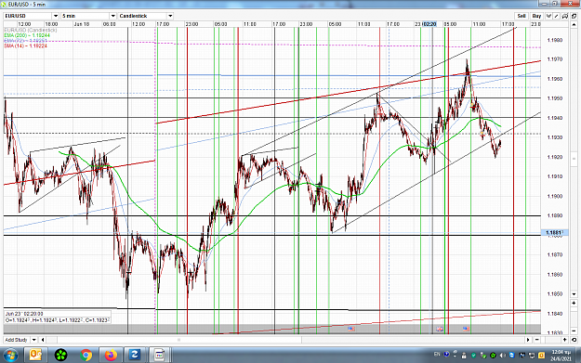Image resolution: width=581 pixels, height=363 pixels.
Task: Click the 1.1881 current price label
Action: (x=554, y=232)
